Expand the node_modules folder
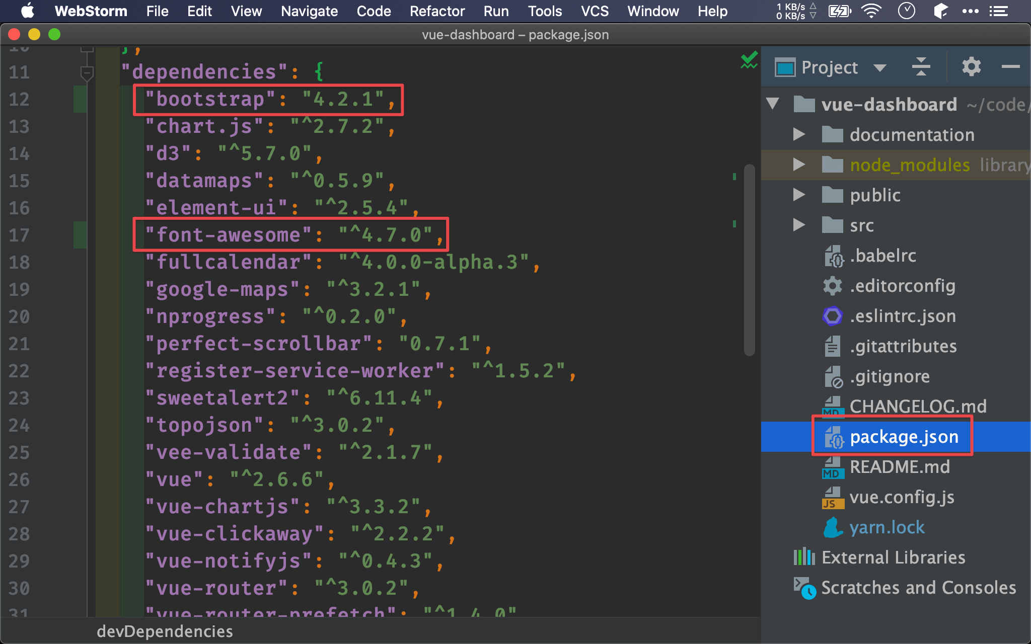The width and height of the screenshot is (1031, 644). click(799, 165)
